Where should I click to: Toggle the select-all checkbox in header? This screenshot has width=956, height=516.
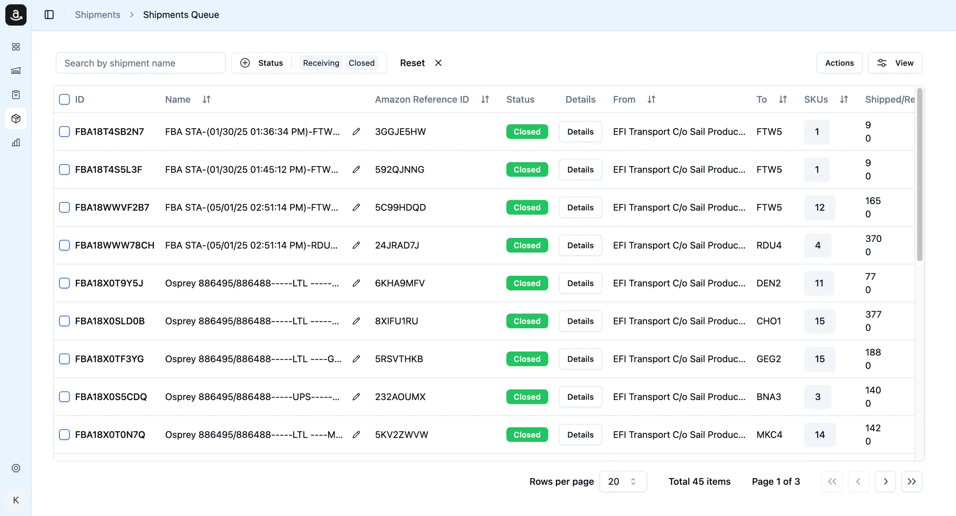point(64,99)
